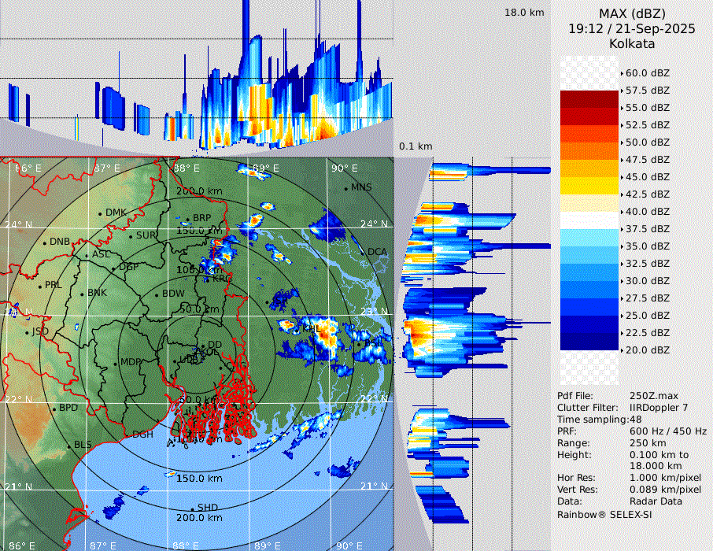Click the MDP station marker

pyautogui.click(x=115, y=362)
